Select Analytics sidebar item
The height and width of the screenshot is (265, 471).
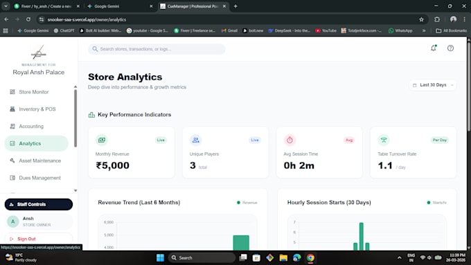click(36, 143)
